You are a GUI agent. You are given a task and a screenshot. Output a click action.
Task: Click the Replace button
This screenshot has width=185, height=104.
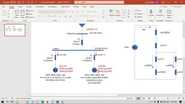[x=139, y=14]
